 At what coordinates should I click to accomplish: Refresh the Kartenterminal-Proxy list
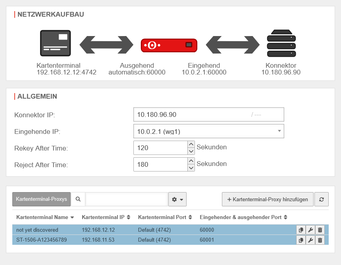coord(321,200)
